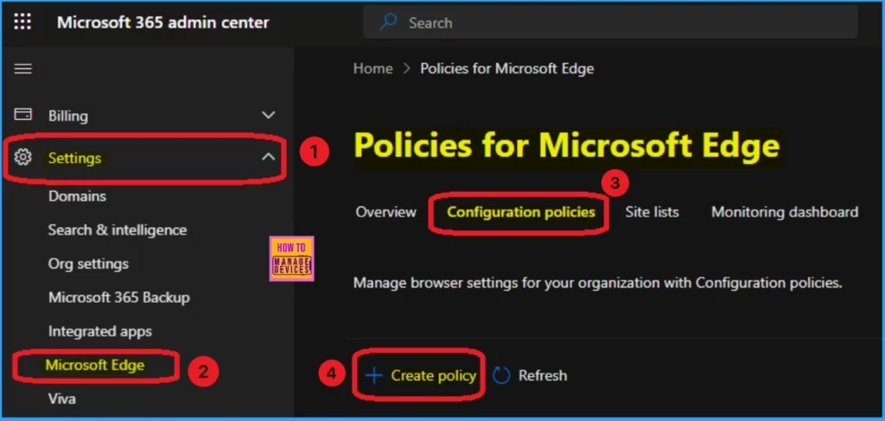
Task: Click the Settings gear icon
Action: click(22, 157)
